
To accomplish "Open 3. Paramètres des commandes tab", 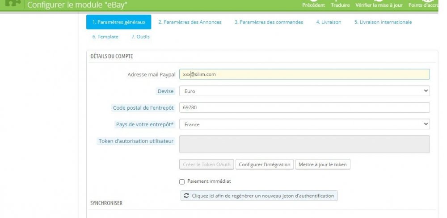I will click(x=269, y=22).
